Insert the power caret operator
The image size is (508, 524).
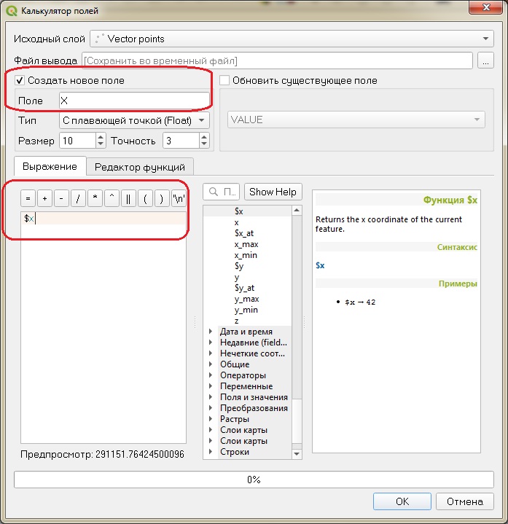(x=112, y=198)
